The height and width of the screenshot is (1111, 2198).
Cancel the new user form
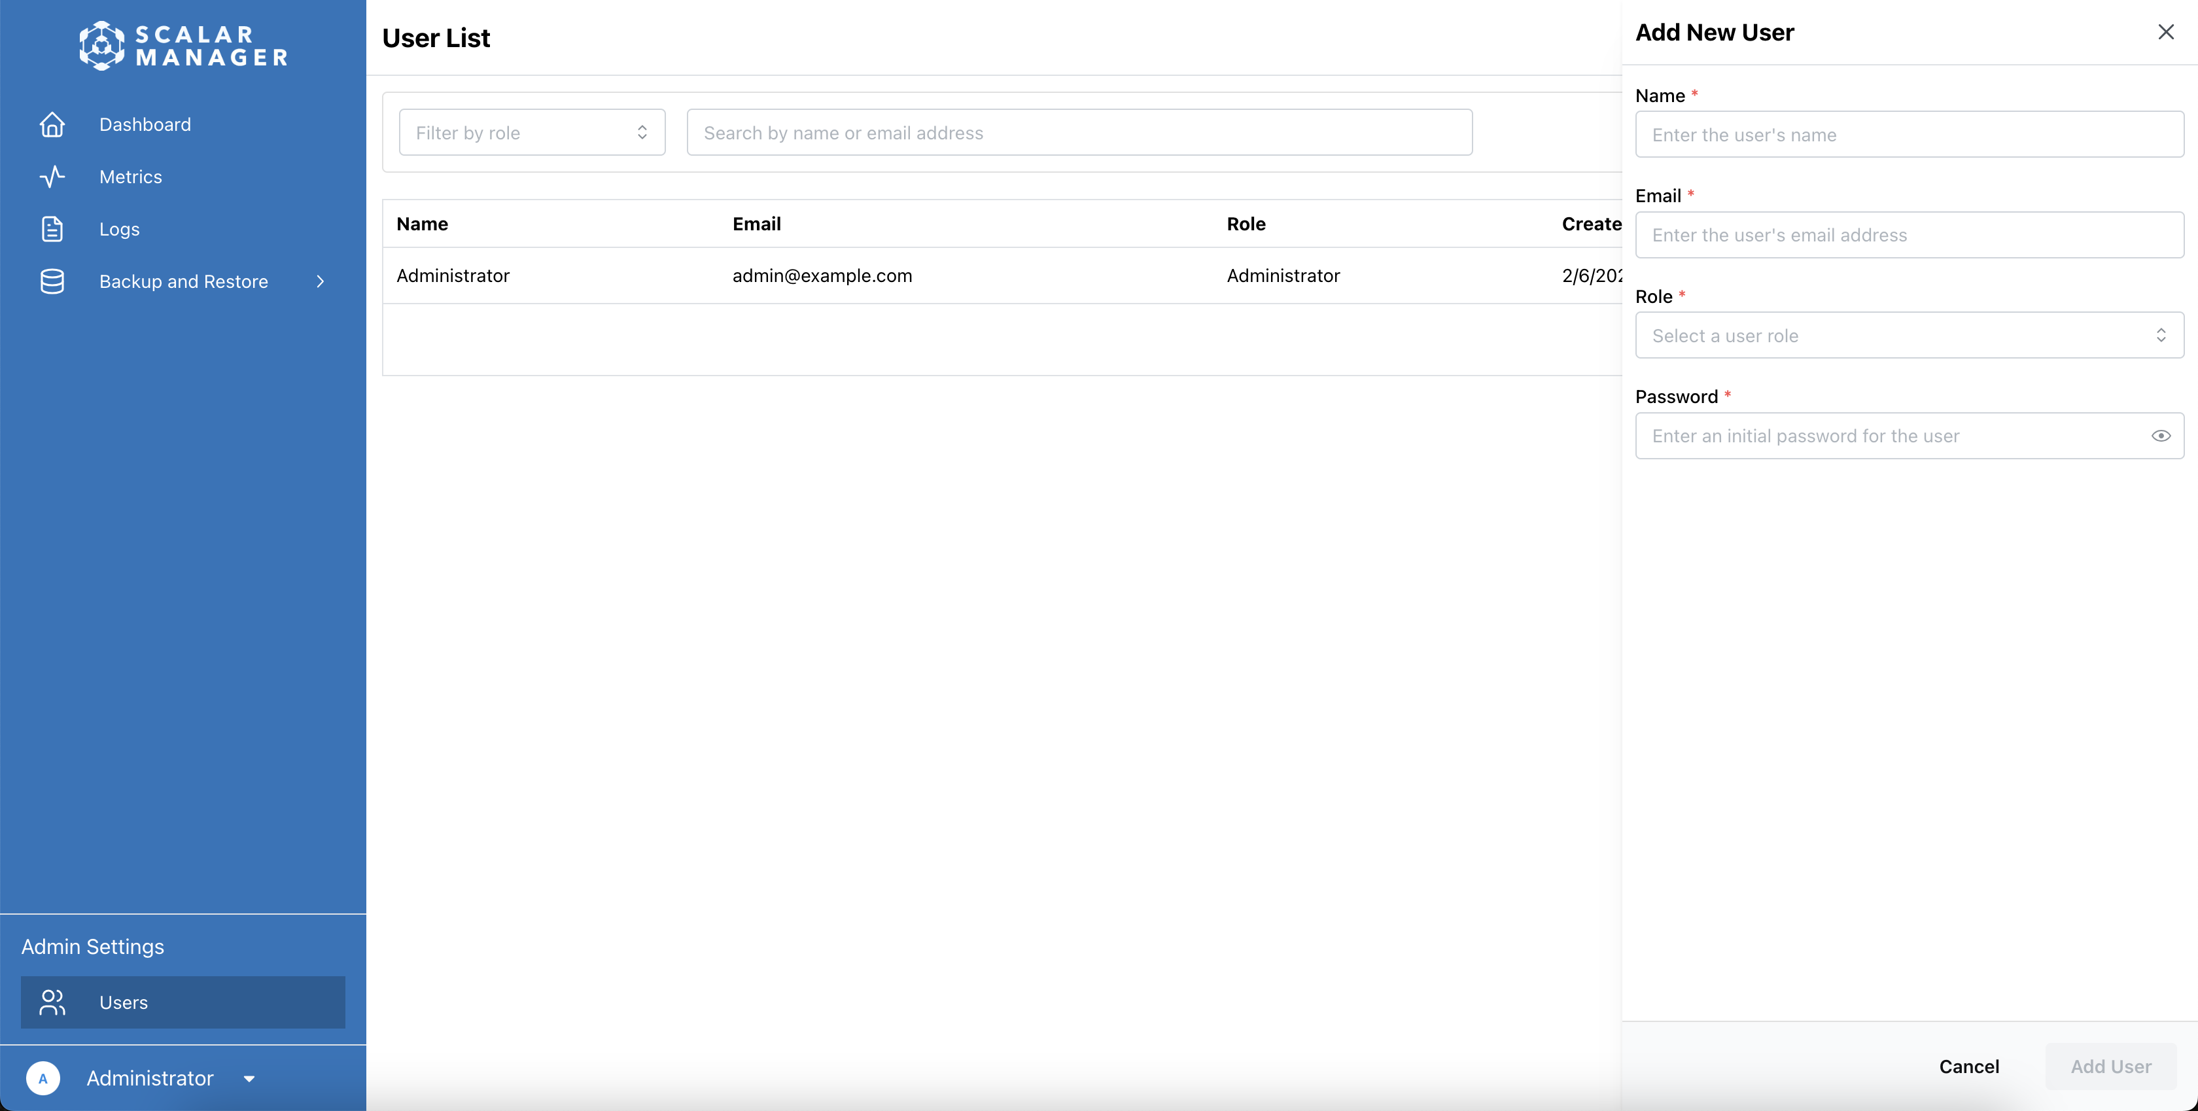tap(1968, 1067)
